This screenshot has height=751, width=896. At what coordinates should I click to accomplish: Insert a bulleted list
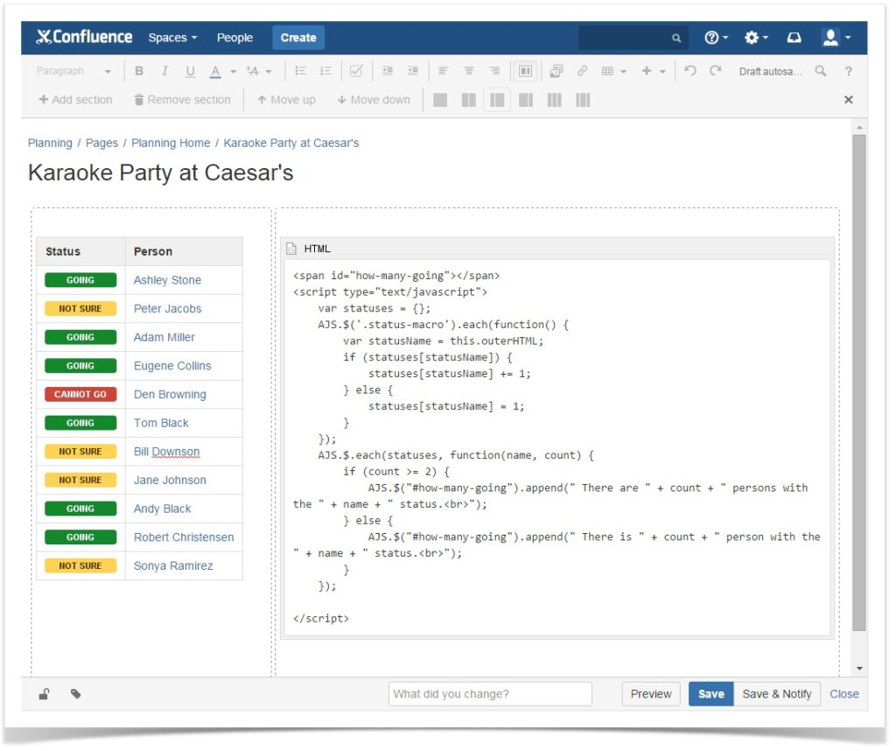click(x=299, y=71)
